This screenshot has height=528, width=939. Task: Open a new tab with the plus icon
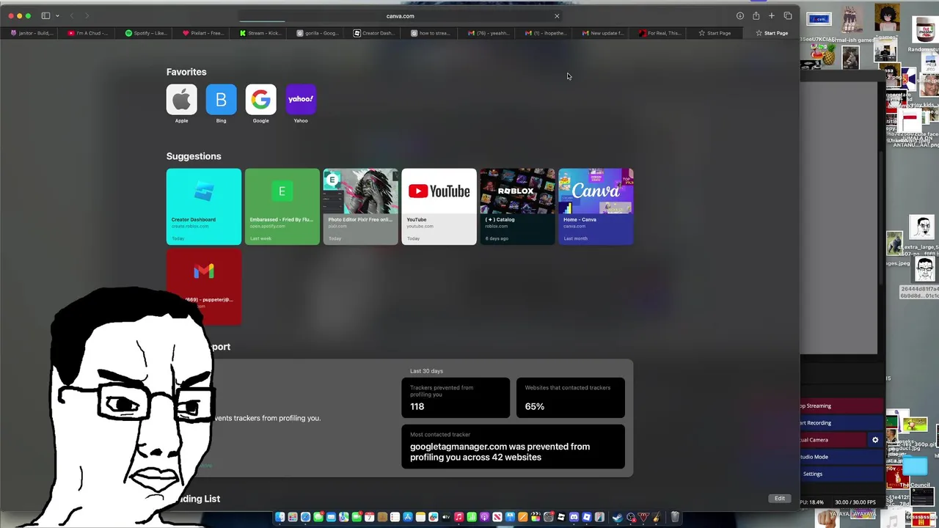point(772,15)
